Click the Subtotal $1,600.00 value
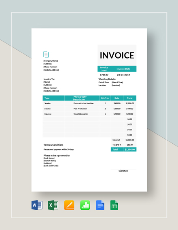178x230 pixels. tap(129, 140)
